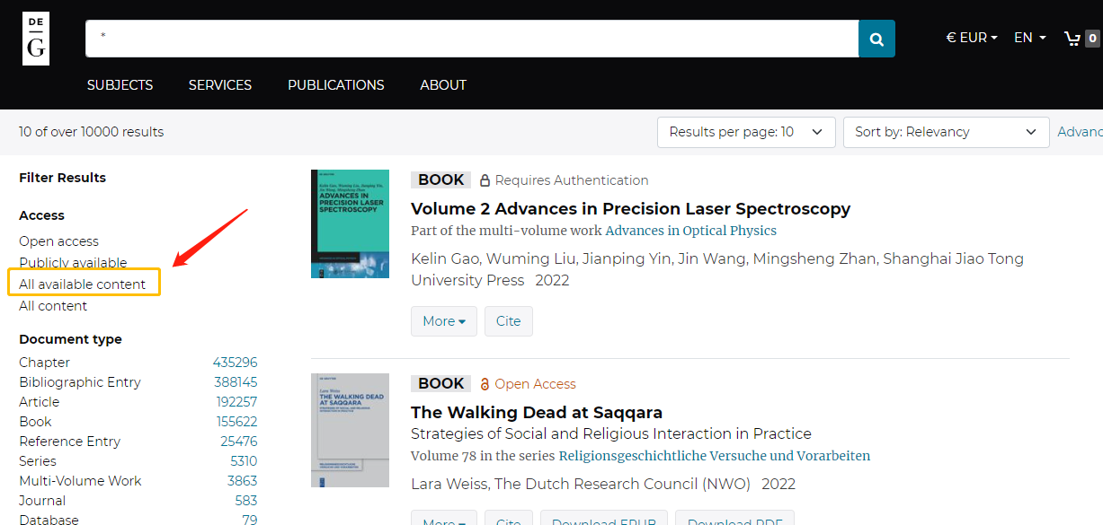Click in the search input field
Screen dimensions: 1103x525
pyautogui.click(x=472, y=39)
